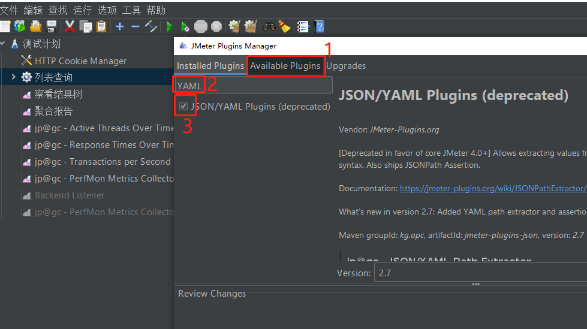The width and height of the screenshot is (587, 329).
Task: Click the HTTP Cookie Manager tools icon
Action: click(x=26, y=61)
